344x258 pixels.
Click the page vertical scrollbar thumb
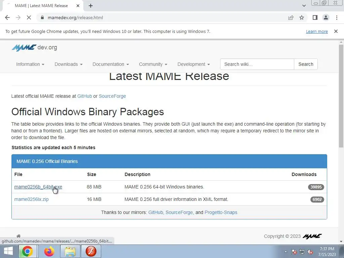click(x=341, y=96)
